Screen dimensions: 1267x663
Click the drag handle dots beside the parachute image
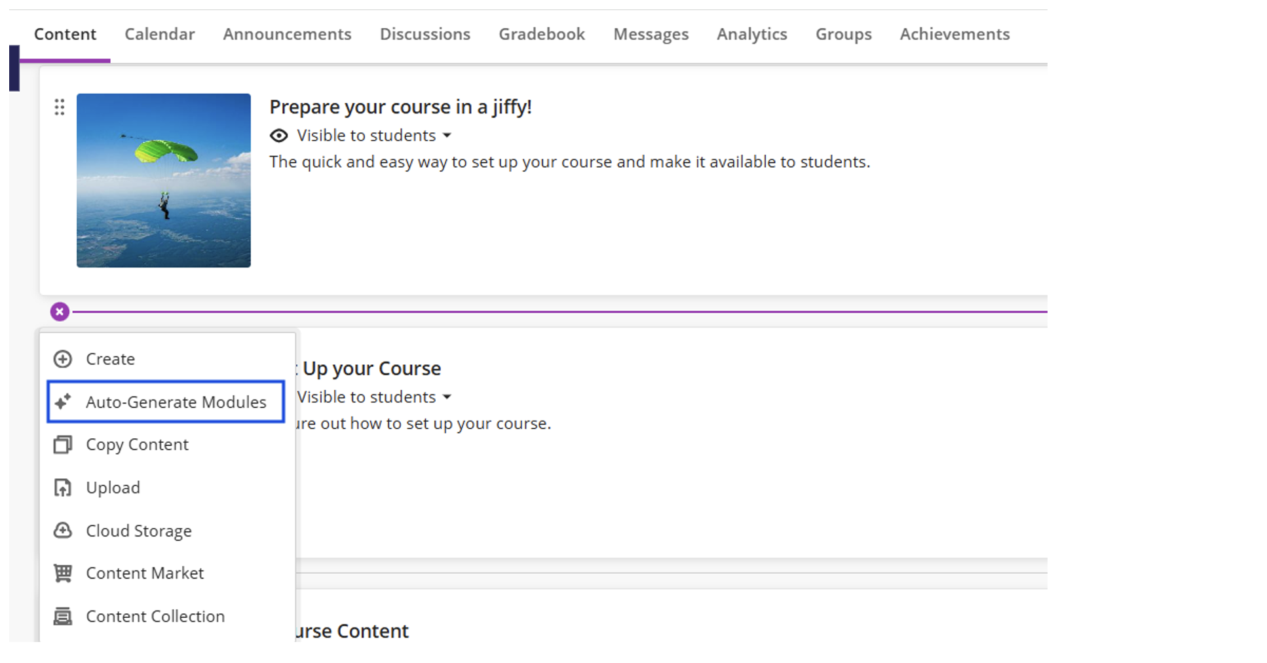(x=60, y=107)
